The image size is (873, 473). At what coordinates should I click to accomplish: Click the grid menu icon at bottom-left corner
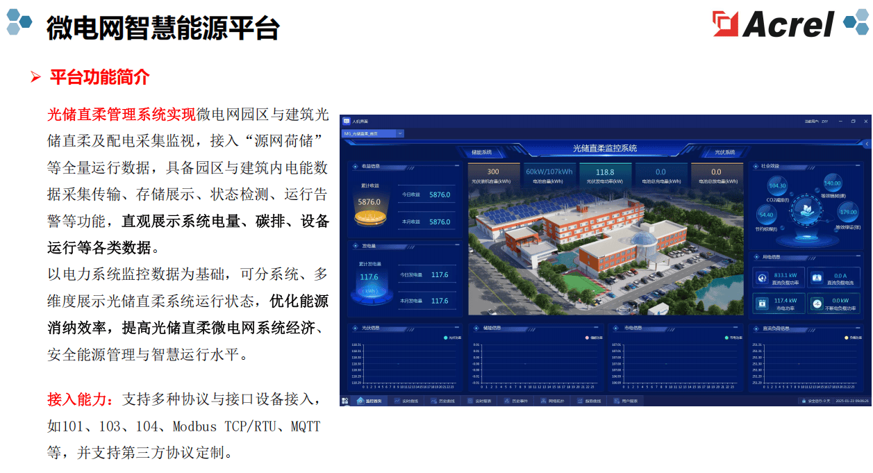click(344, 401)
